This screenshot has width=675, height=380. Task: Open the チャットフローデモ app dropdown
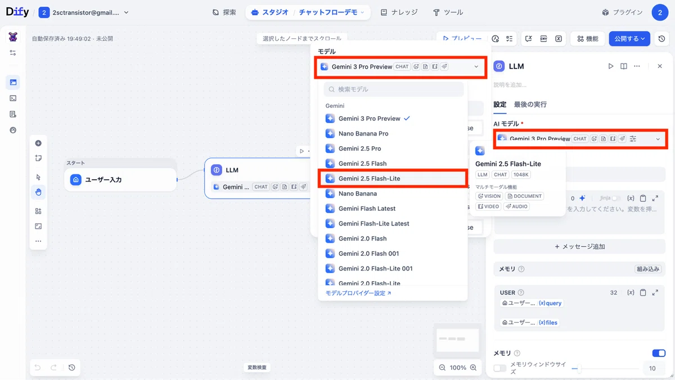click(x=331, y=12)
